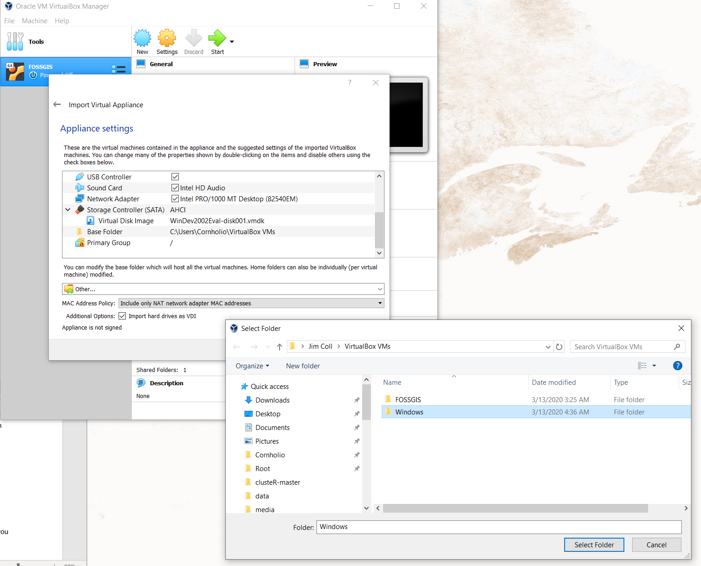This screenshot has height=566, width=701.
Task: Toggle the USB Controller checkbox
Action: coord(175,177)
